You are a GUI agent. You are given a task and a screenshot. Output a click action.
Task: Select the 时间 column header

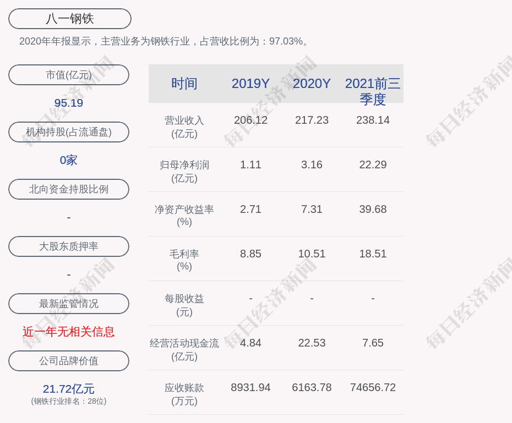[x=184, y=84]
